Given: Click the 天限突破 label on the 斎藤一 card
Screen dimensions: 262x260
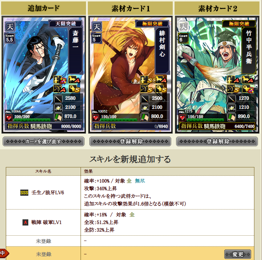Looking at the screenshot, I should pos(66,24).
